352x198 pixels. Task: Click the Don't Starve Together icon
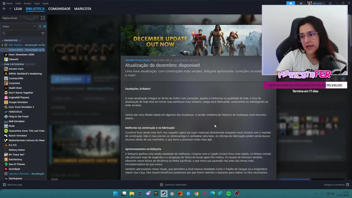6,93
